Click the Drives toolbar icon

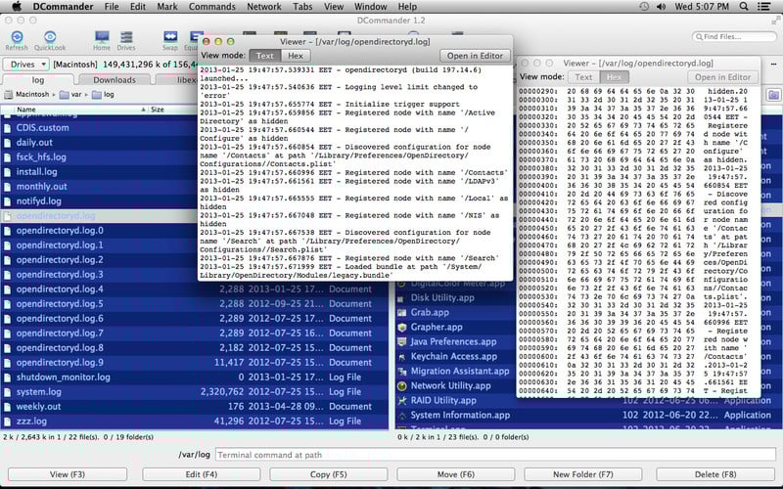[126, 37]
